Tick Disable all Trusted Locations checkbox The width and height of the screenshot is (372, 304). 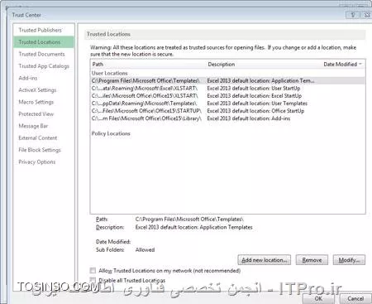point(93,280)
